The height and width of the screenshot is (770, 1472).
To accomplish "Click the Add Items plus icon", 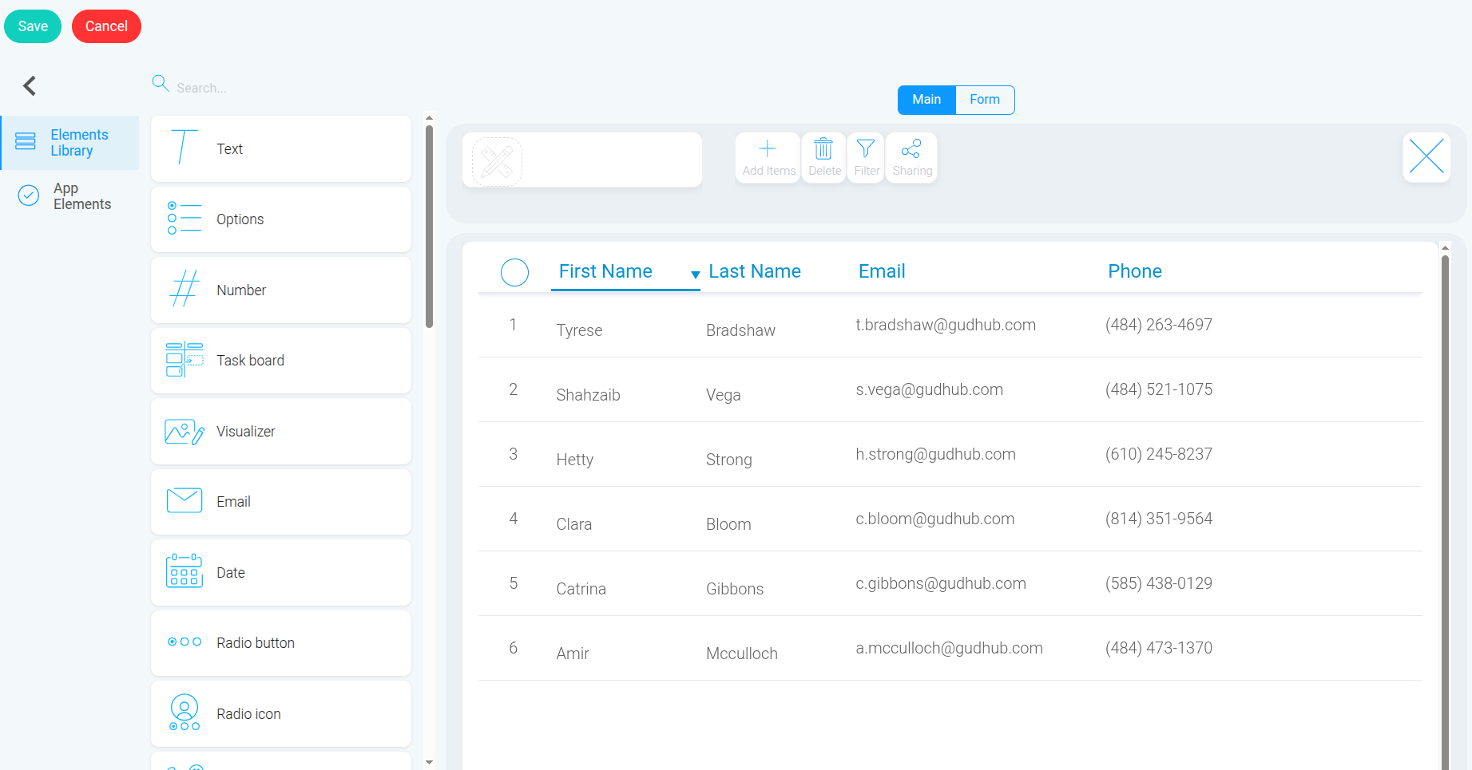I will pos(768,148).
